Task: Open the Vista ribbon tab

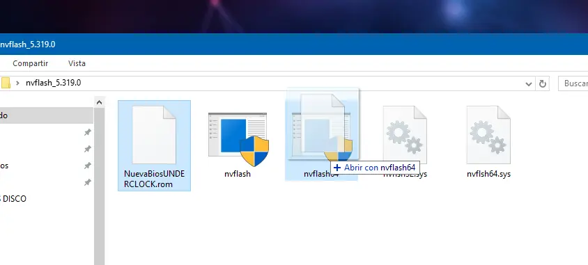Action: [x=77, y=63]
